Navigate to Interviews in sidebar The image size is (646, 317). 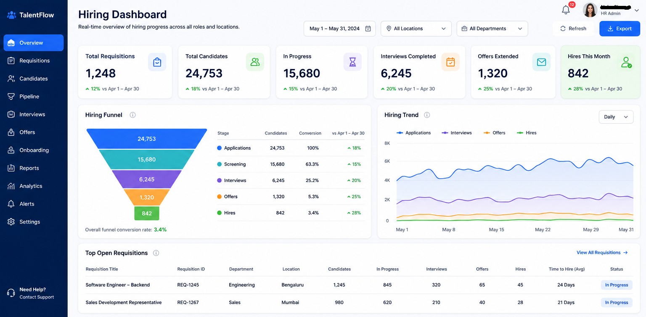pos(34,114)
